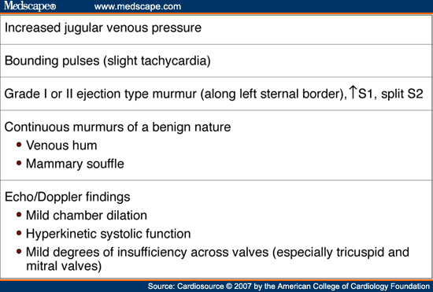Select the mitral valves) text line
The height and width of the screenshot is (292, 433).
pyautogui.click(x=64, y=266)
